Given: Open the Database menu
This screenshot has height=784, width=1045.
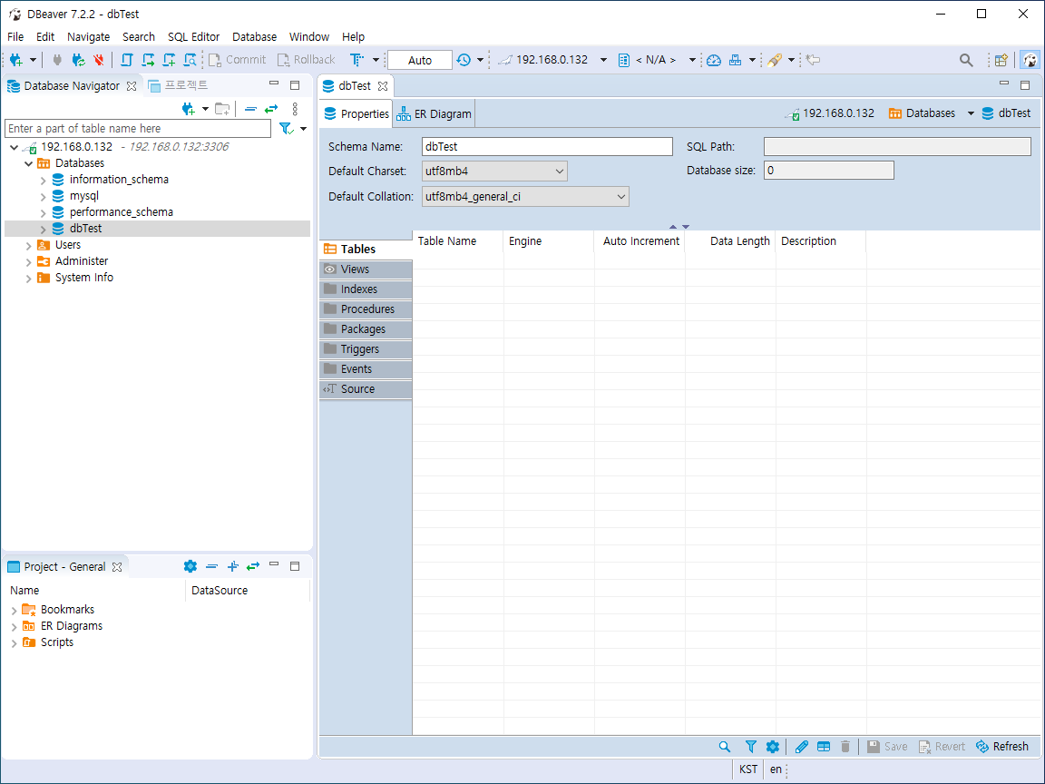Looking at the screenshot, I should [255, 36].
